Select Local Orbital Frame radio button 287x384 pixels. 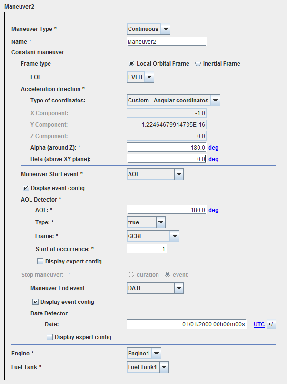point(131,64)
